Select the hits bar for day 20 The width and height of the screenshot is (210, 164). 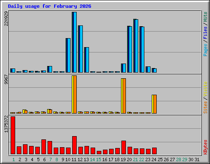pyautogui.click(x=130, y=49)
